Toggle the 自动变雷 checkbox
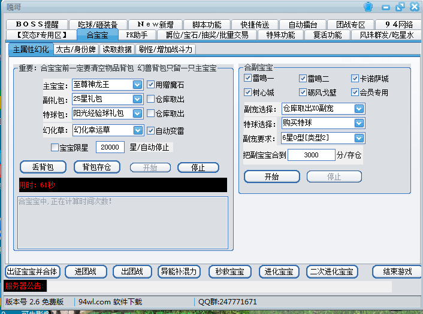 point(151,130)
